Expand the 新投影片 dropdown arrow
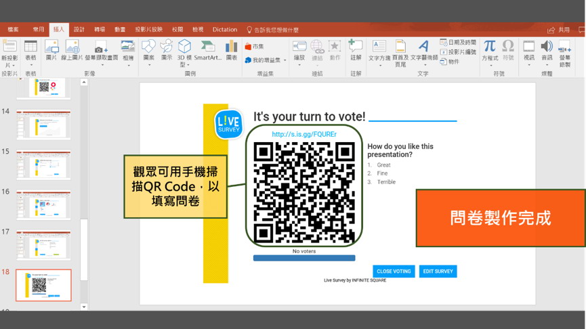Screen dimensions: 586x329 [13, 66]
